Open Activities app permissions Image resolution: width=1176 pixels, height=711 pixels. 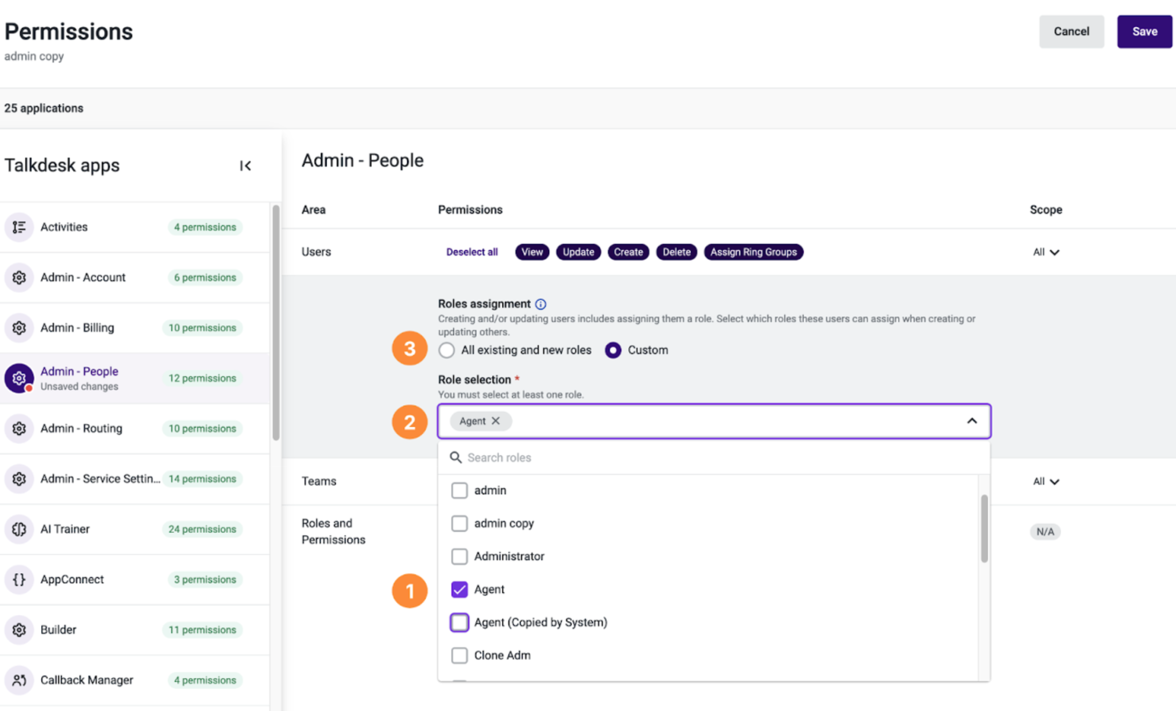[135, 227]
